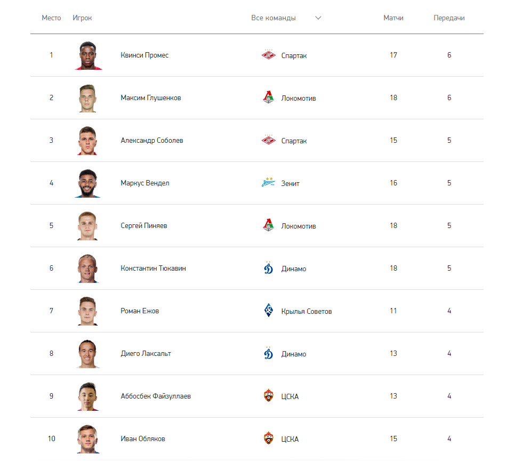Click the Иван Обляков player name
The image size is (507, 463).
[142, 438]
